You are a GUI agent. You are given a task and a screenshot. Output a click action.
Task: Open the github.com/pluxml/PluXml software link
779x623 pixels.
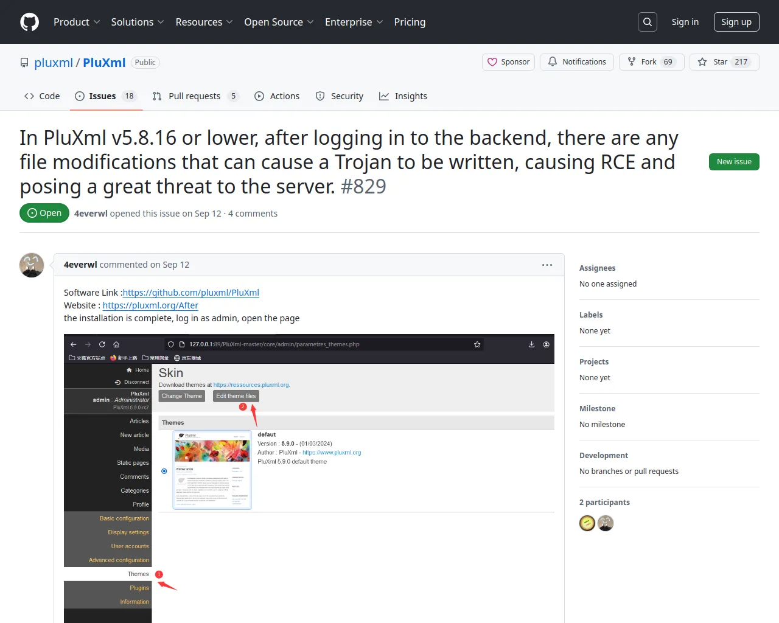point(191,293)
